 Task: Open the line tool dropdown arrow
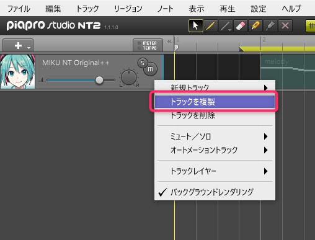(229, 30)
